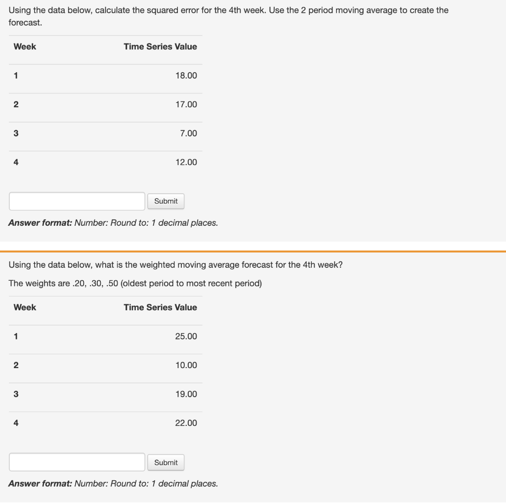Viewport: 506px width, 503px height.
Task: Click the Submit button for the squared error question
Action: pos(166,201)
